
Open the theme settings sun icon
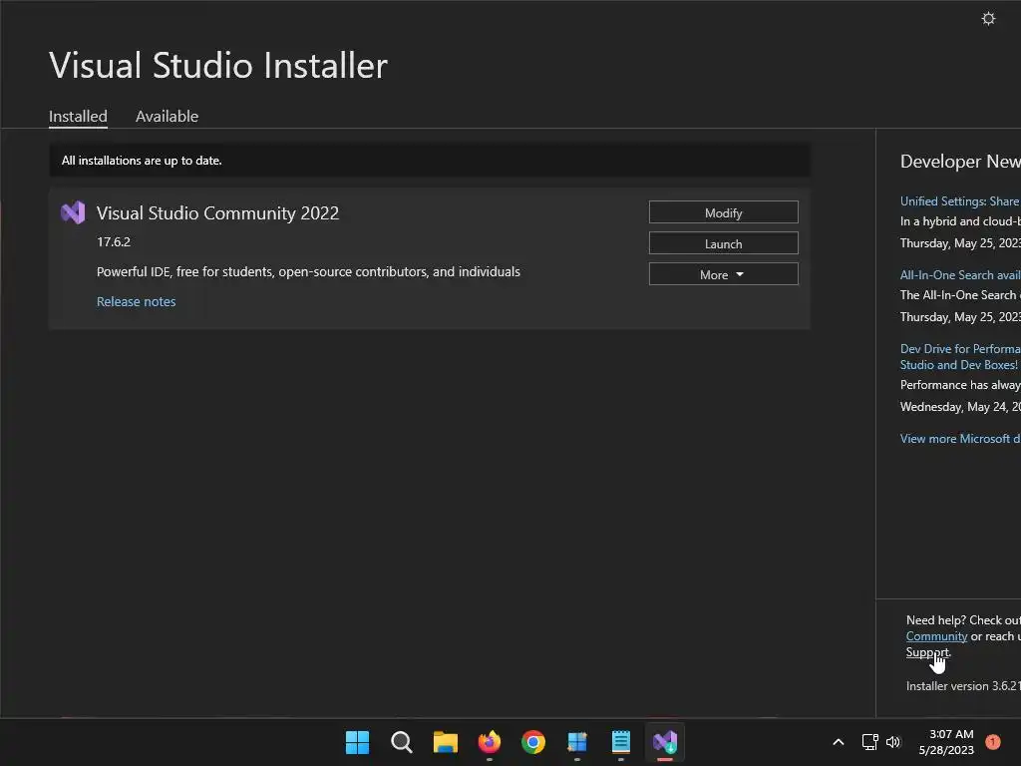click(988, 18)
